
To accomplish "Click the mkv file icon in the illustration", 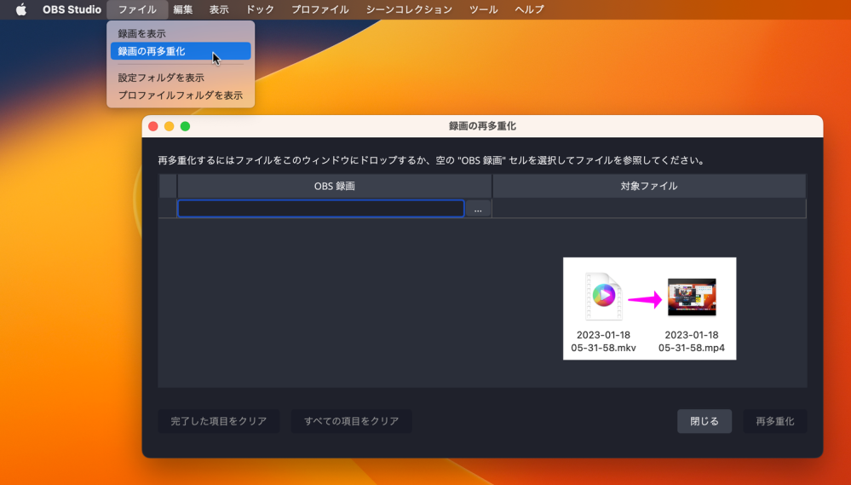I will click(x=603, y=297).
